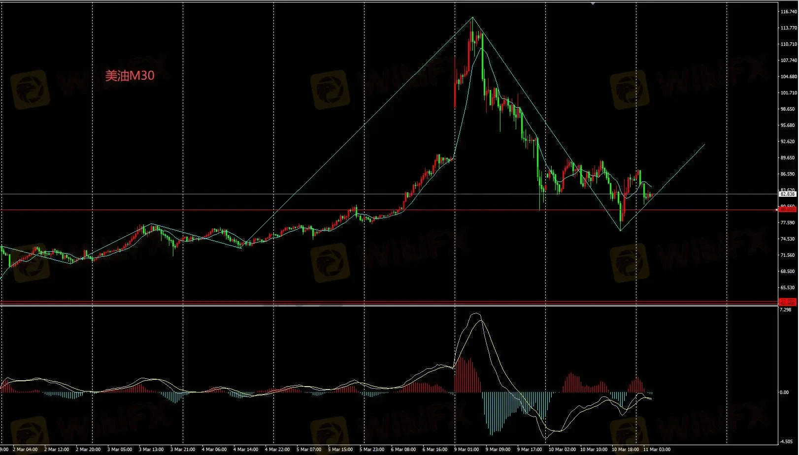Click the 4 Mar 22:00 time label
The height and width of the screenshot is (455, 799).
pyautogui.click(x=277, y=450)
